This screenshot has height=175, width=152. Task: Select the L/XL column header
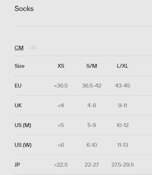[123, 66]
